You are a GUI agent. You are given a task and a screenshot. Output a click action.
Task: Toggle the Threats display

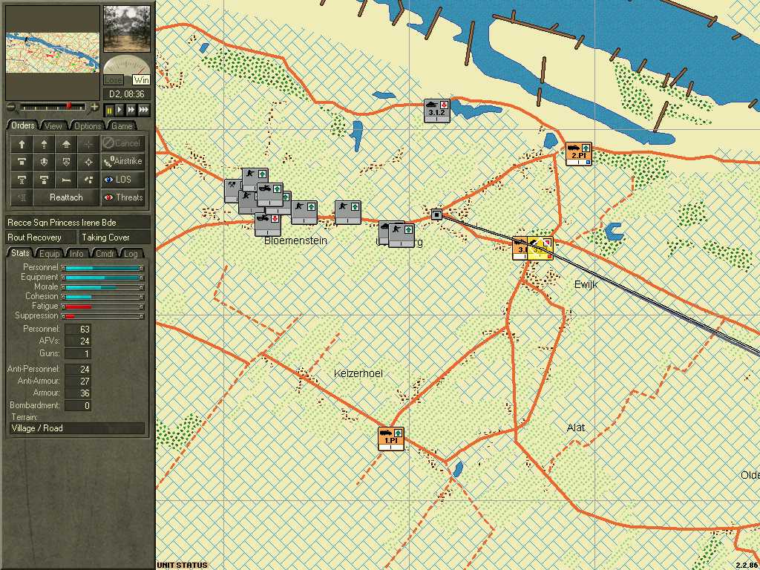coord(122,197)
